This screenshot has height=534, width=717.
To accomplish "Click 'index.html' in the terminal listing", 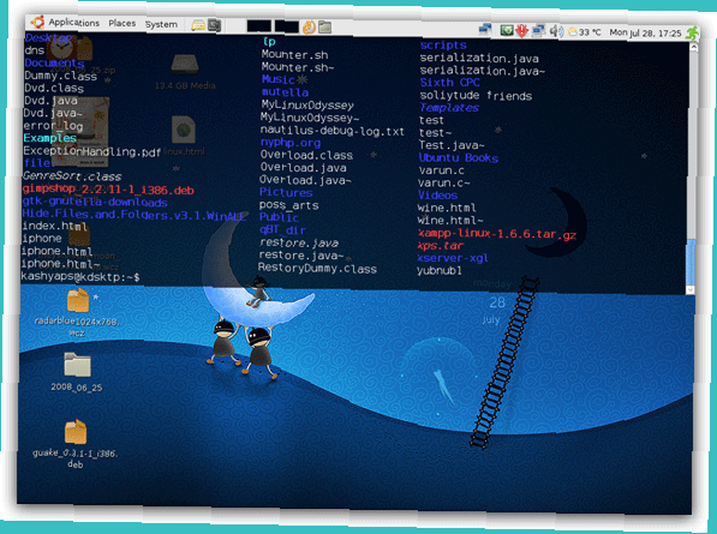I will [55, 226].
